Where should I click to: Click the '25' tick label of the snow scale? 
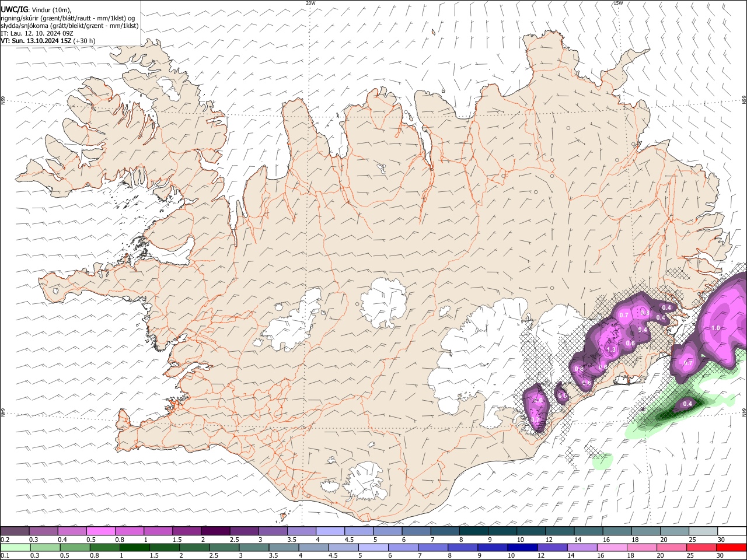click(692, 540)
